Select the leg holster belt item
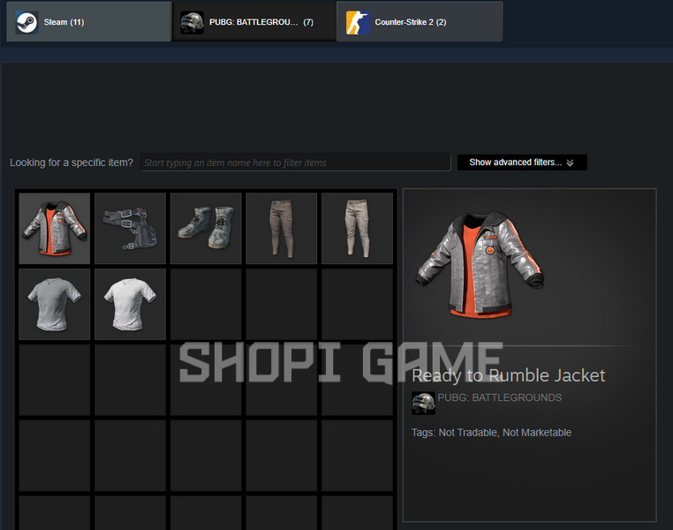The image size is (673, 530). [130, 228]
